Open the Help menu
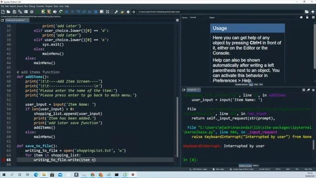The width and height of the screenshot is (316, 178). (67, 6)
